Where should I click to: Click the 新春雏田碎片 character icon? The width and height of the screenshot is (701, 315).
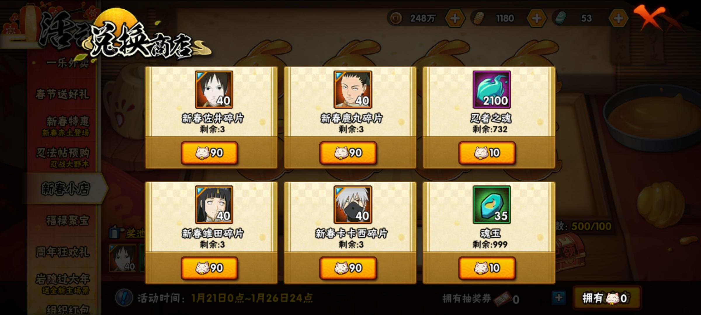[214, 205]
